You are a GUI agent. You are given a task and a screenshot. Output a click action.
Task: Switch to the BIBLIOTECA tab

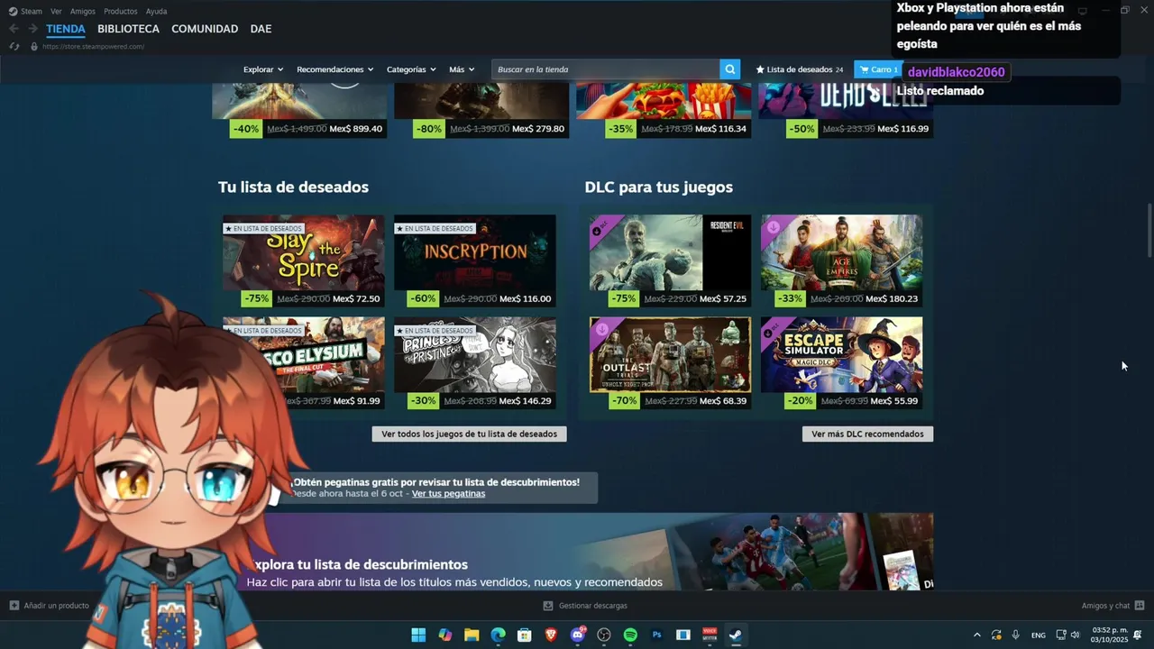[128, 29]
